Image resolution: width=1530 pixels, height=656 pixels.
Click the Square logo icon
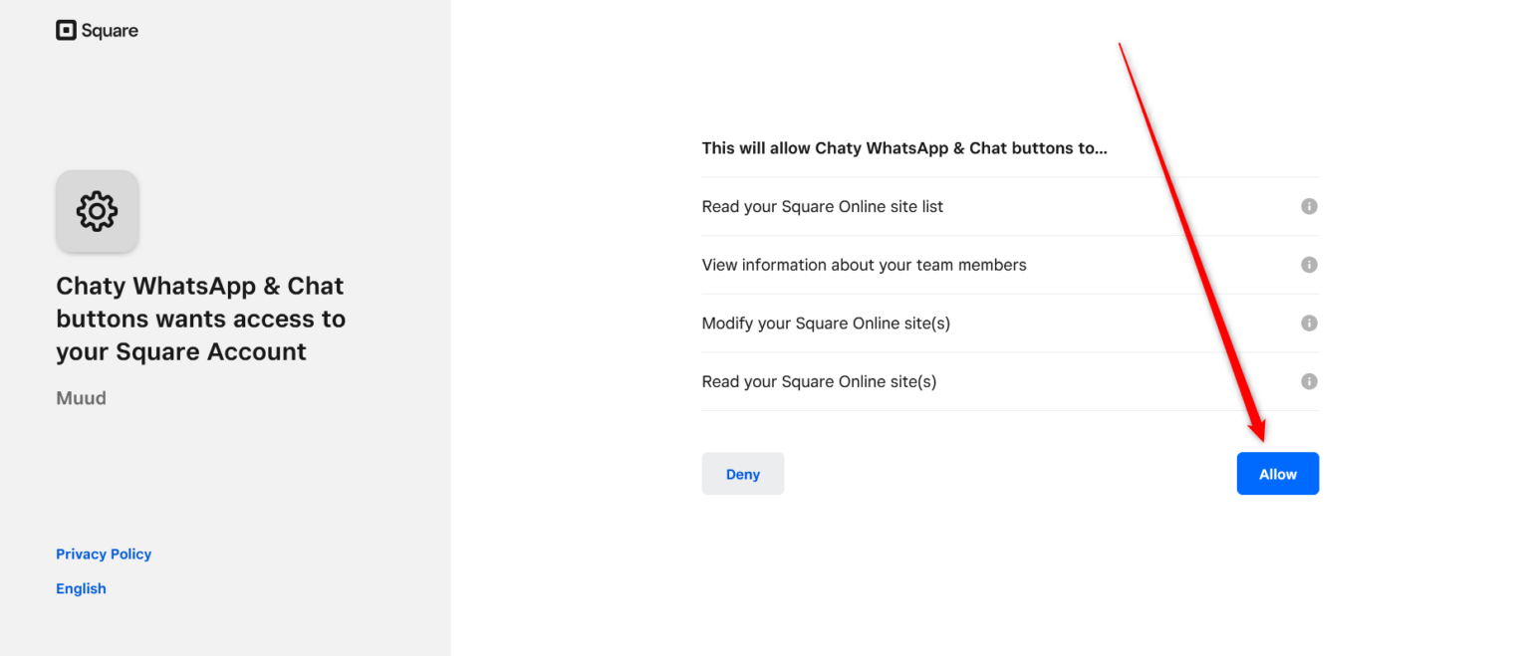tap(67, 30)
